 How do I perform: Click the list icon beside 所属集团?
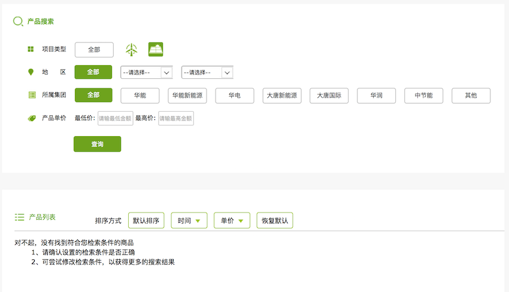32,95
